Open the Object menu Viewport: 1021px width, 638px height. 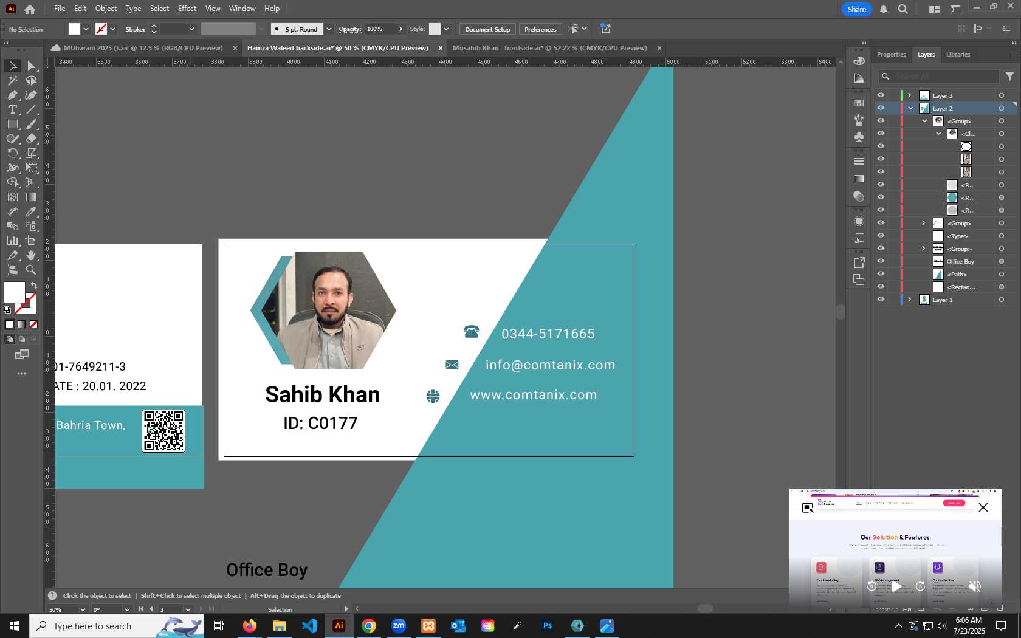coord(106,9)
